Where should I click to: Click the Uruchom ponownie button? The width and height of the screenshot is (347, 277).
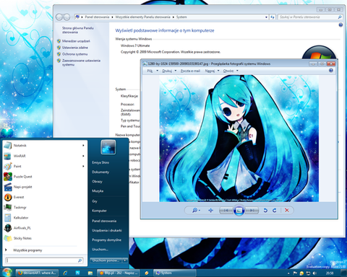[x=106, y=260]
